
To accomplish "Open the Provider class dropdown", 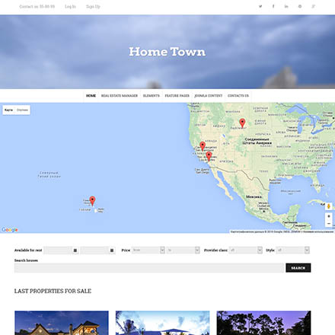I will [x=245, y=250].
